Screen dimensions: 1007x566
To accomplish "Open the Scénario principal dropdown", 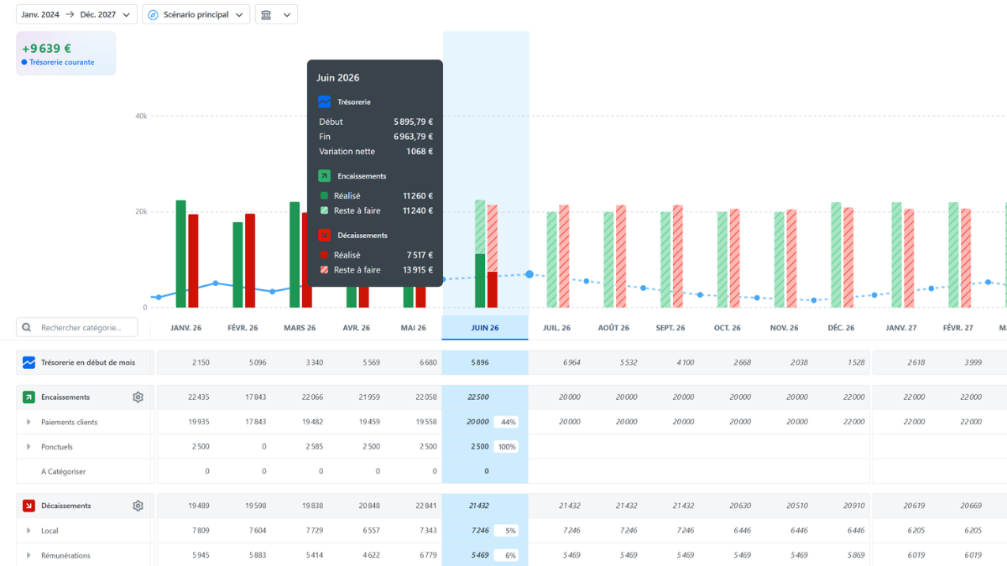I will click(196, 14).
